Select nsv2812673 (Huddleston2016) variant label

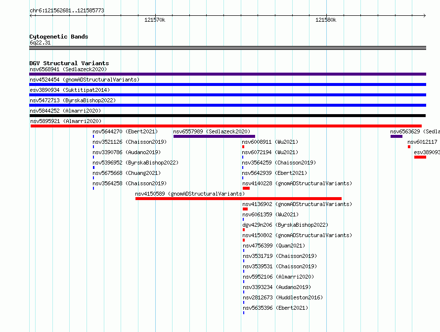[283, 297]
